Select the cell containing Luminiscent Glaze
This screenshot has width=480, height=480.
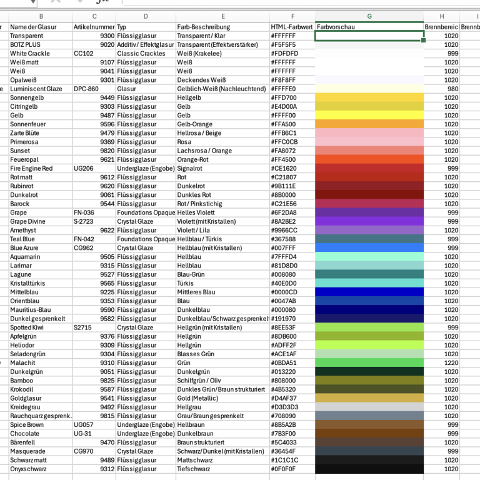pos(36,89)
